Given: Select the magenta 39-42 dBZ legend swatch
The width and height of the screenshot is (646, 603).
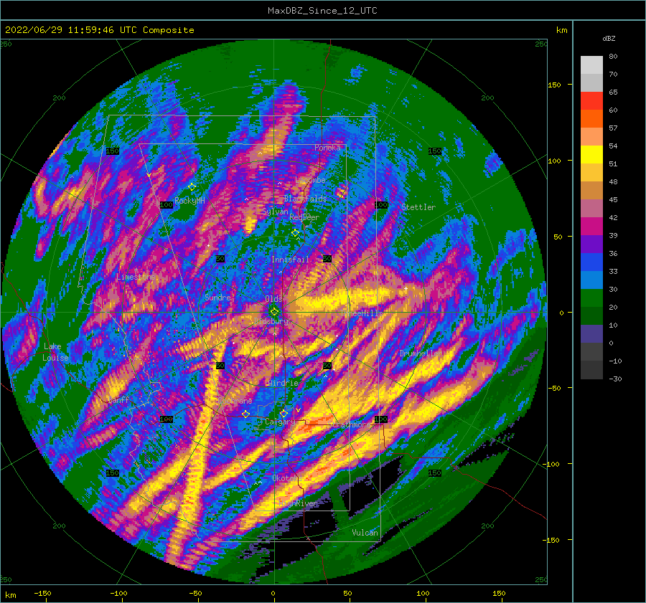Looking at the screenshot, I should [591, 227].
